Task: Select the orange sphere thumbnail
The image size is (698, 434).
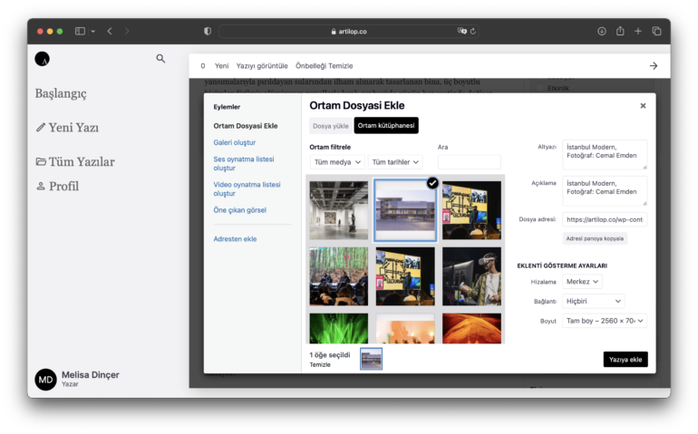Action: coord(471,329)
